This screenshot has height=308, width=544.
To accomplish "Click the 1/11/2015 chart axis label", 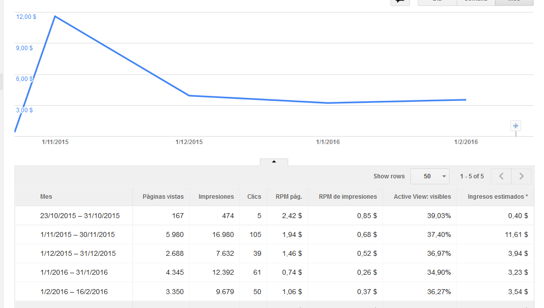I will click(55, 142).
